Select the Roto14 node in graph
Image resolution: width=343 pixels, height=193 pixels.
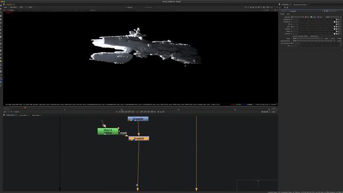tap(108, 131)
